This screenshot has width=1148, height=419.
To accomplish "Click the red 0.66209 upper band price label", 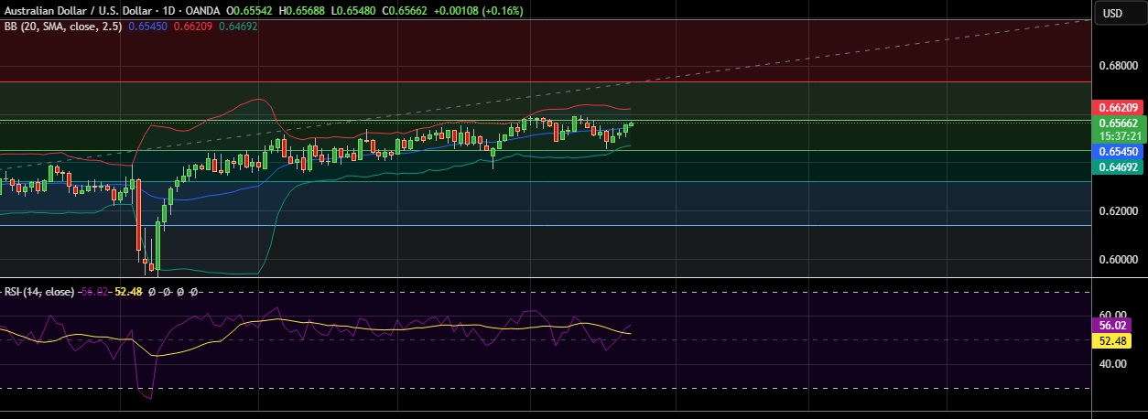I will click(1116, 108).
